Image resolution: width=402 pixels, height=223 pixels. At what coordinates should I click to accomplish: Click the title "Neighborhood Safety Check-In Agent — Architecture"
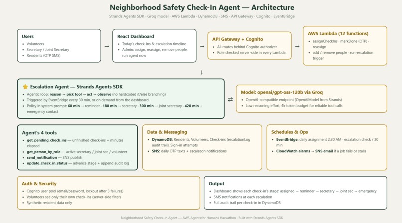[202, 7]
